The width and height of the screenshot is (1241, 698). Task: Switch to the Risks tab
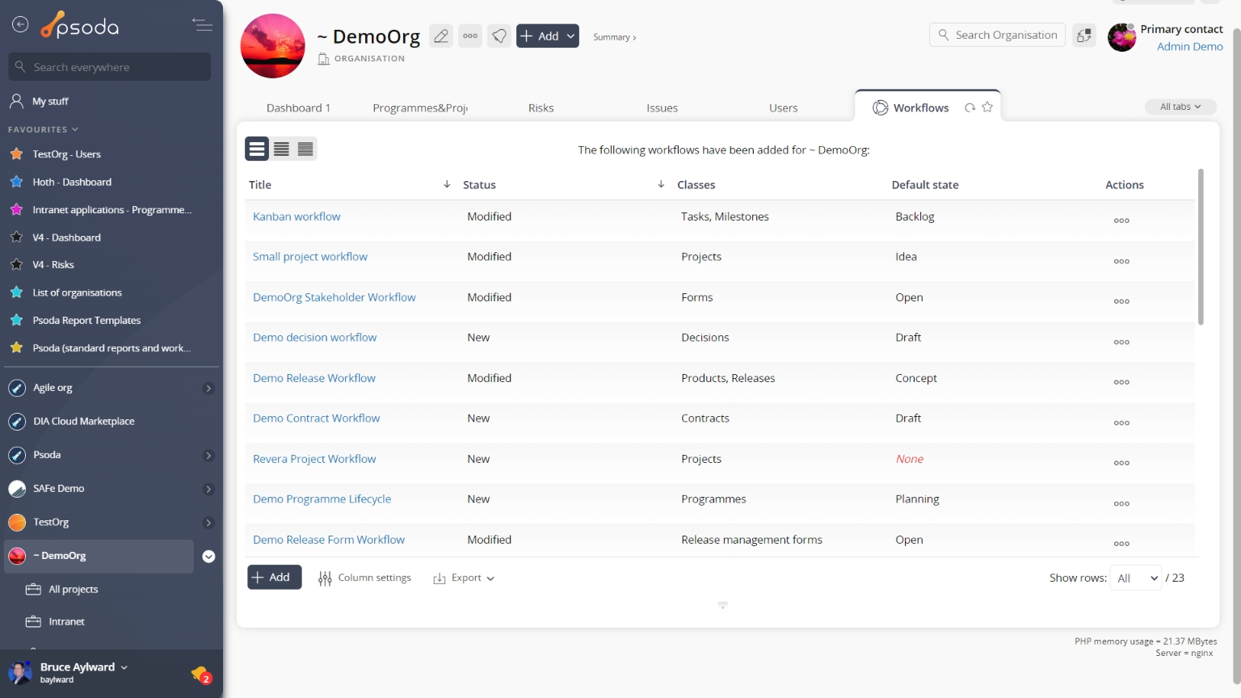tap(541, 107)
